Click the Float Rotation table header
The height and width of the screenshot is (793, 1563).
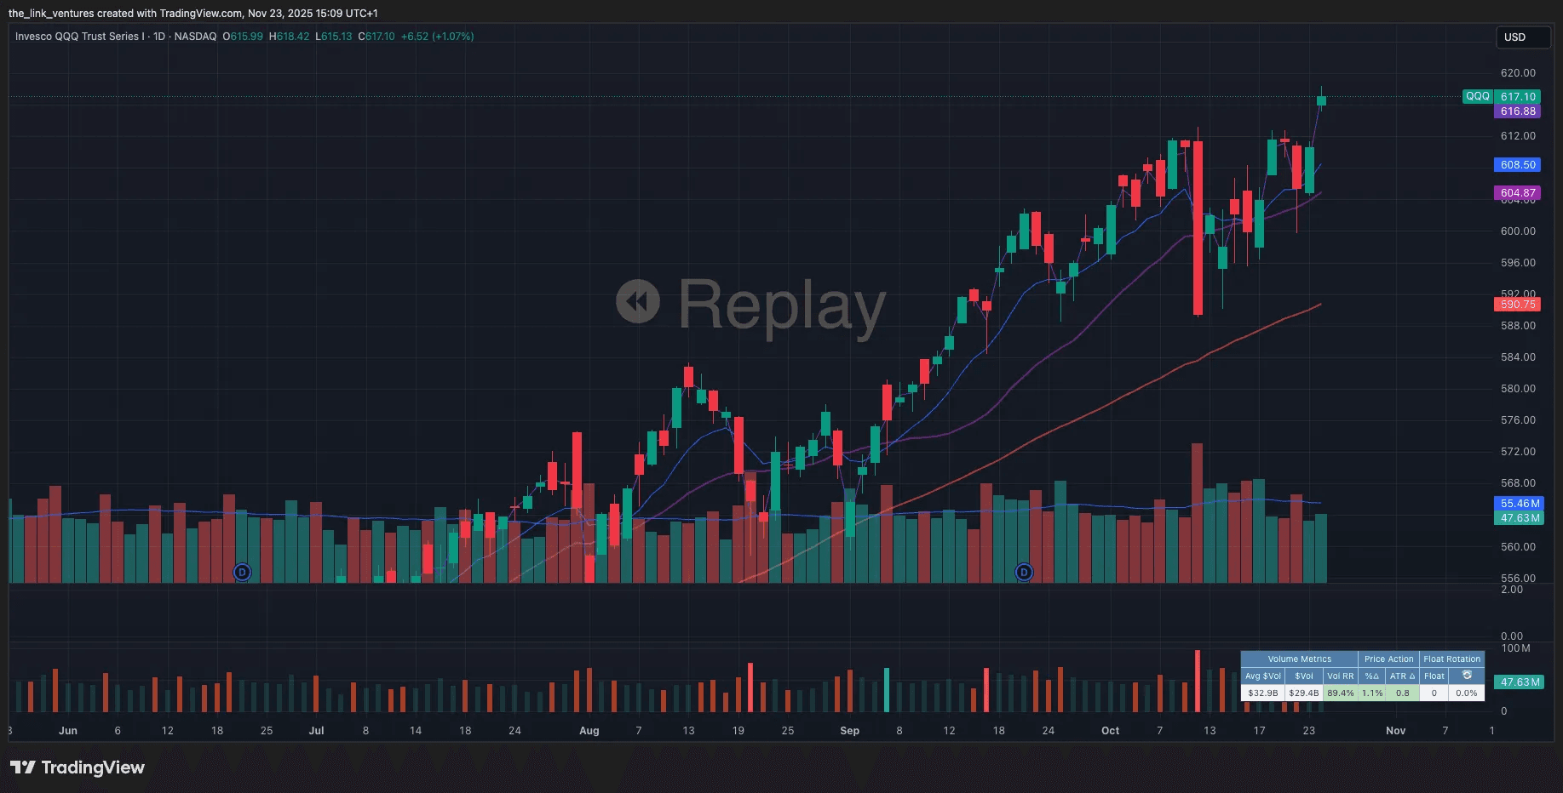tap(1451, 659)
